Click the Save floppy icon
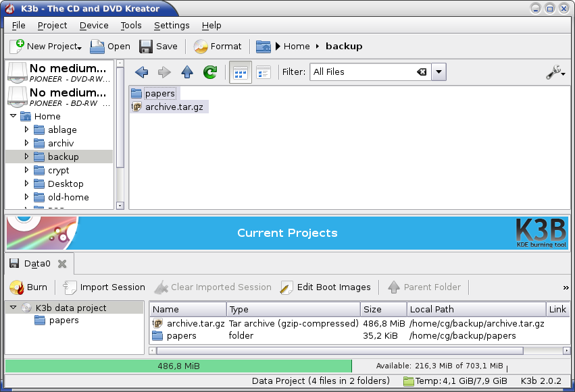This screenshot has width=575, height=392. 146,47
